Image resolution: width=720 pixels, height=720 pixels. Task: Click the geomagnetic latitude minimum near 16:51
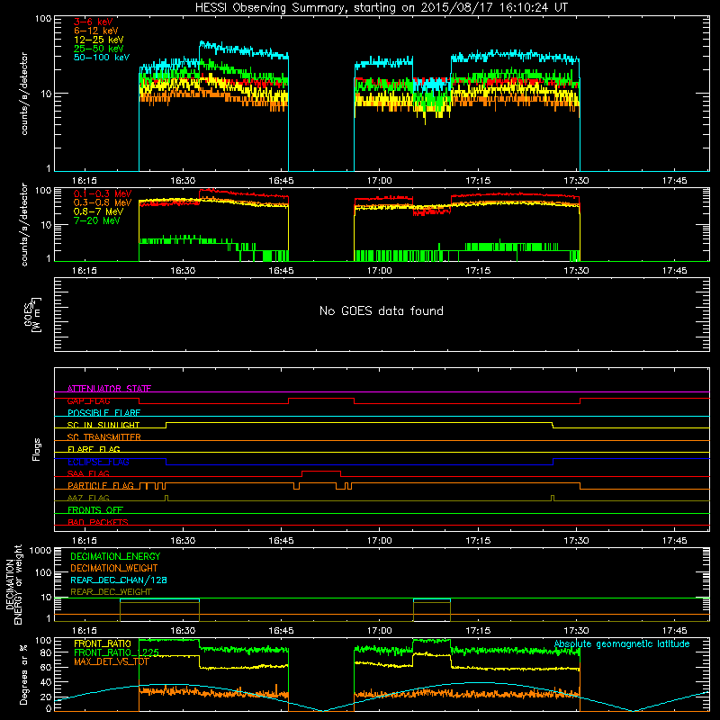(323, 710)
